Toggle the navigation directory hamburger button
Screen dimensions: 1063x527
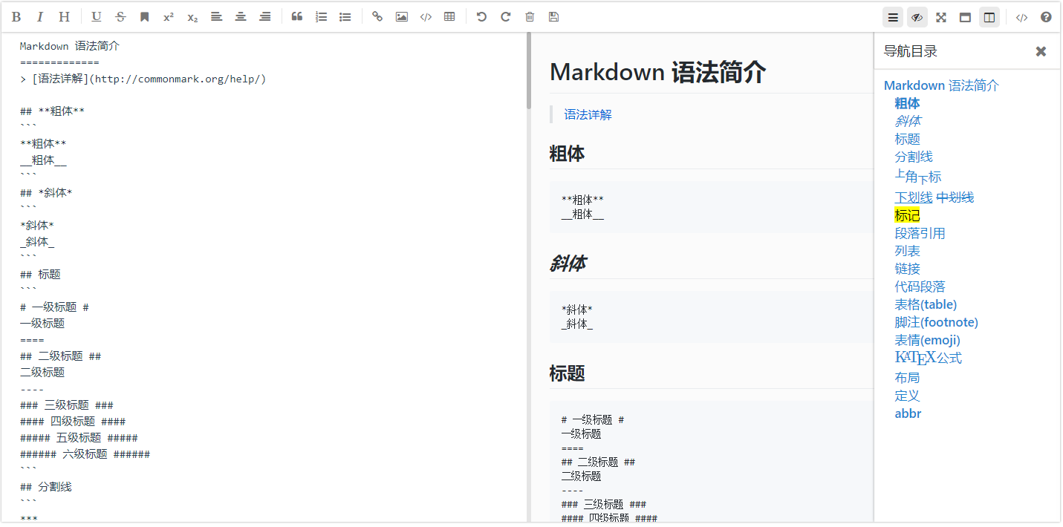click(x=893, y=17)
